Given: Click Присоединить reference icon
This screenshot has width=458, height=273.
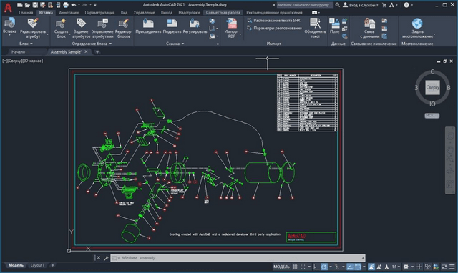Looking at the screenshot, I should point(148,23).
